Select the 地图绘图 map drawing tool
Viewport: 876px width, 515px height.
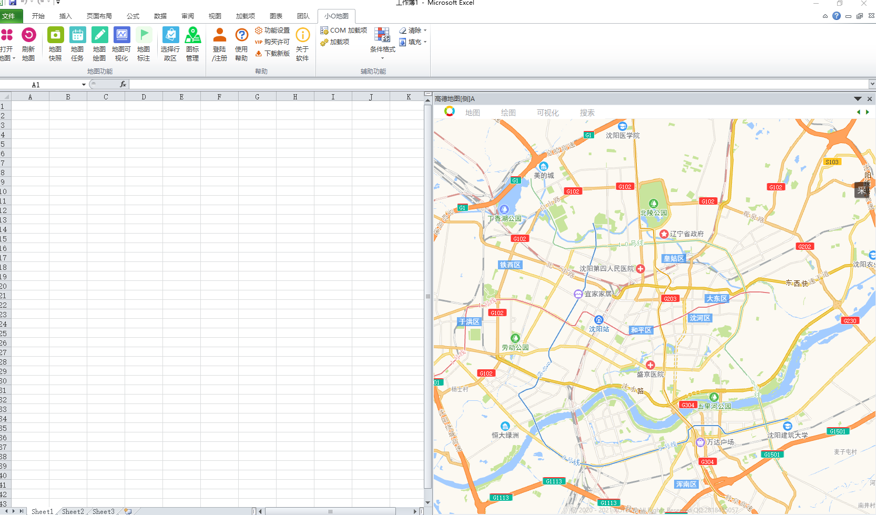point(99,44)
